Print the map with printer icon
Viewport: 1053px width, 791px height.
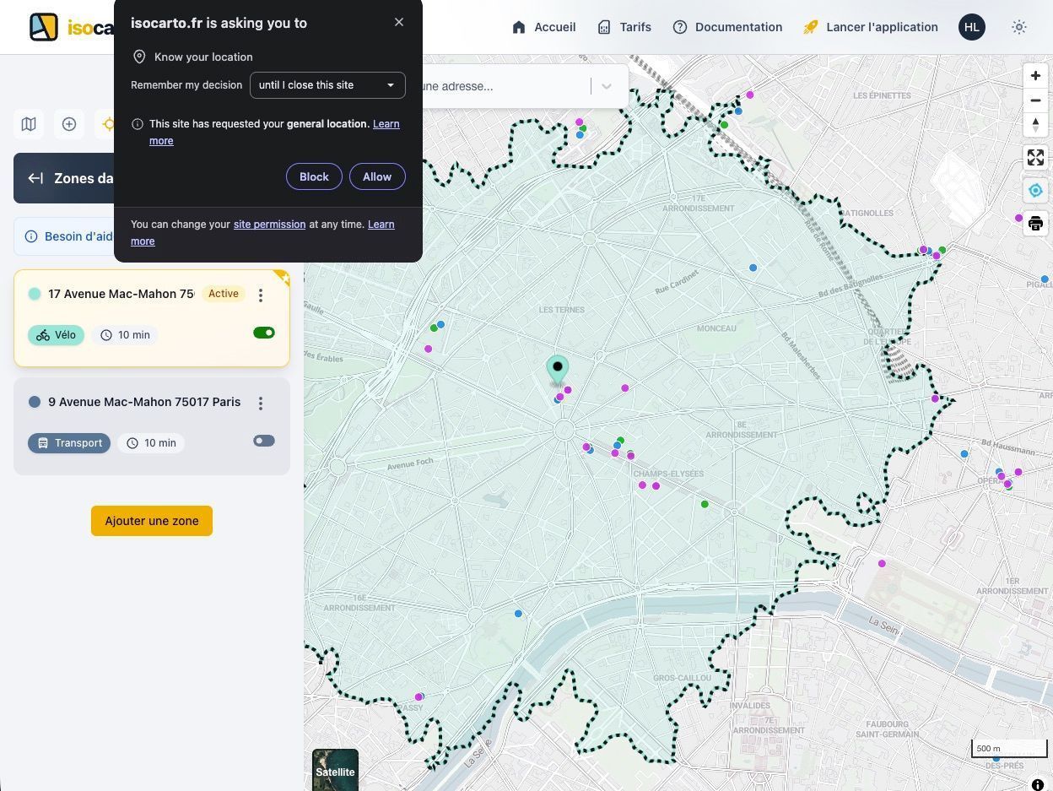click(x=1035, y=224)
